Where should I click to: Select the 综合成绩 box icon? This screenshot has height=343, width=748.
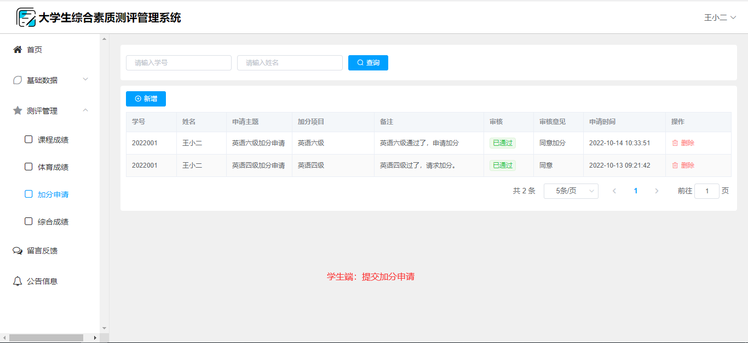[x=28, y=221]
